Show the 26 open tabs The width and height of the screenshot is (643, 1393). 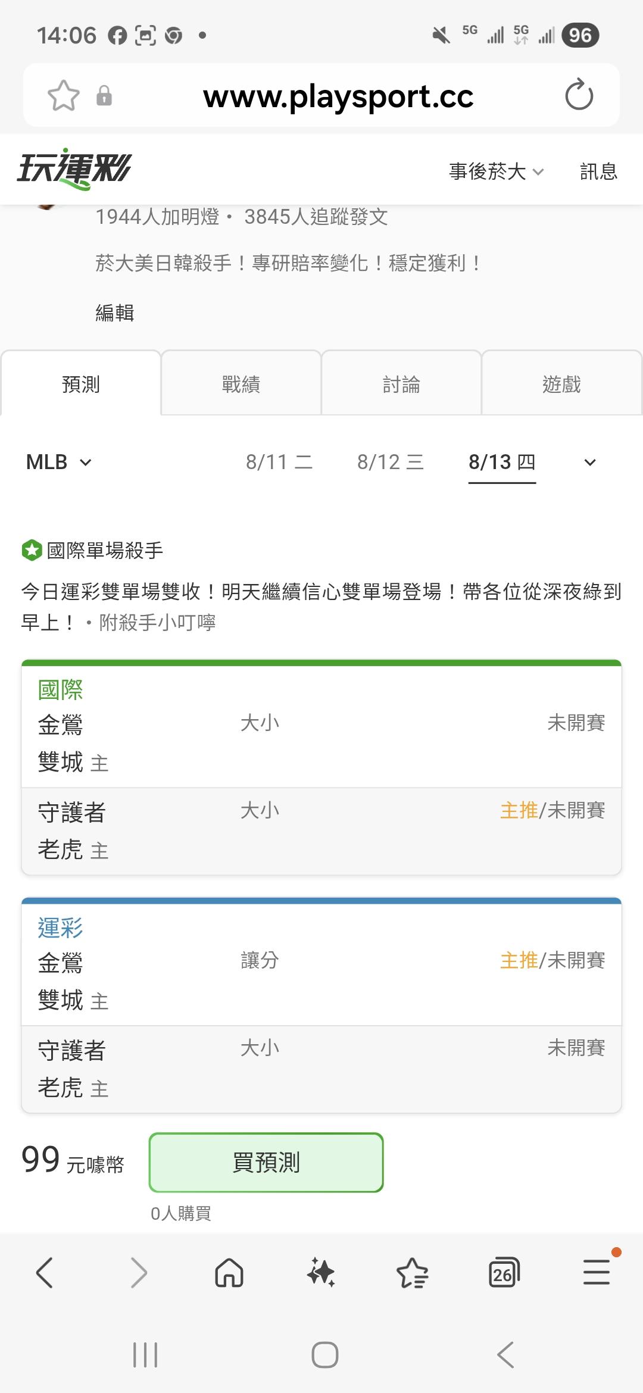[504, 1273]
